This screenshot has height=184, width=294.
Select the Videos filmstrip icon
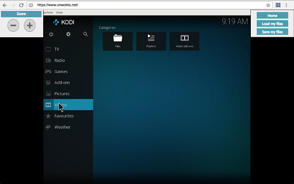[x=48, y=105]
